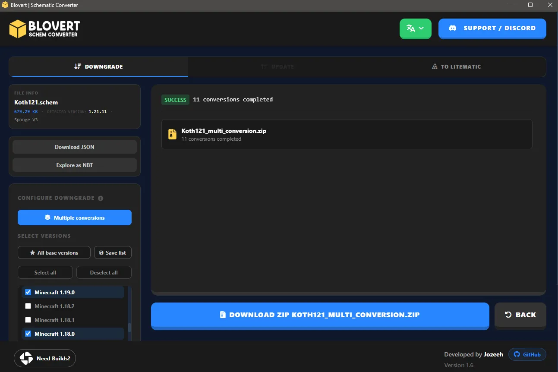Click the Koth121.schem file name
Image resolution: width=558 pixels, height=372 pixels.
(36, 102)
